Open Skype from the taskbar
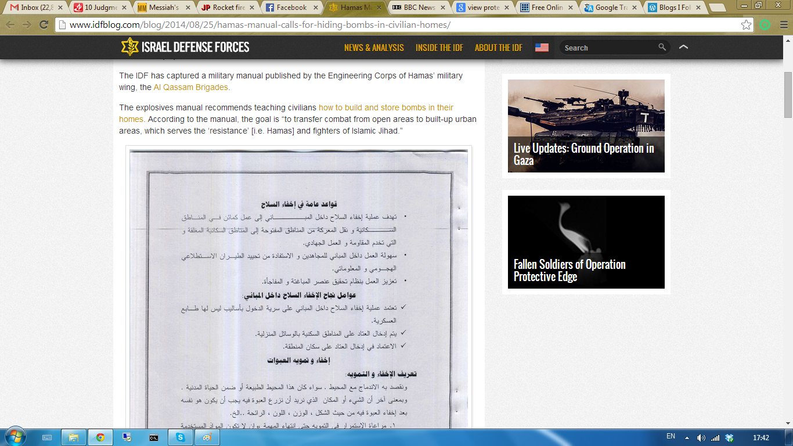 180,437
